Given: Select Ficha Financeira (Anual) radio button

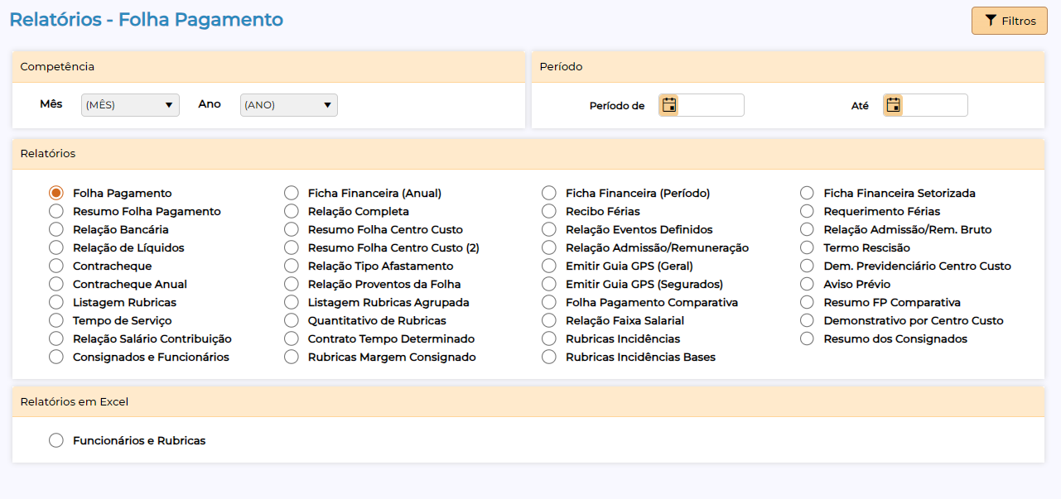Looking at the screenshot, I should 292,193.
